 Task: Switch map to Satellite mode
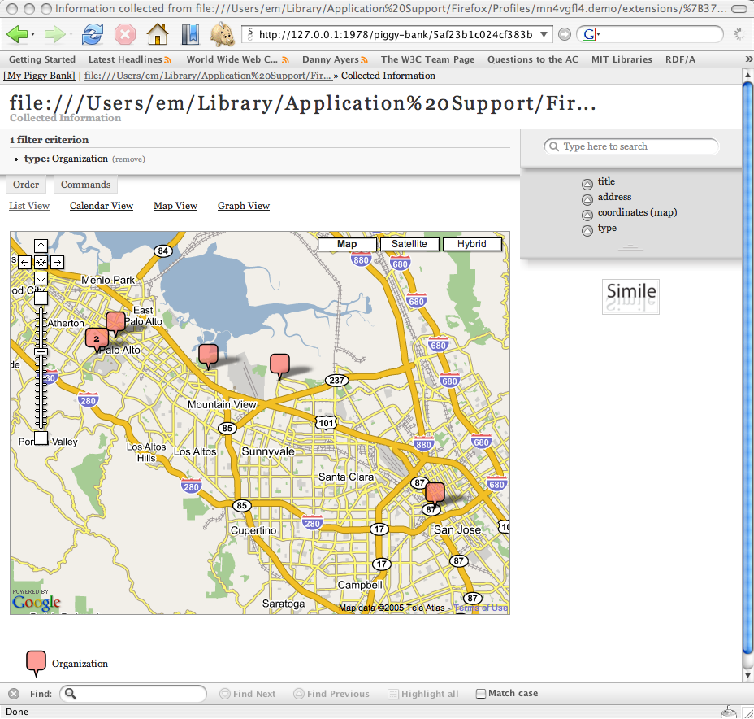pos(409,244)
